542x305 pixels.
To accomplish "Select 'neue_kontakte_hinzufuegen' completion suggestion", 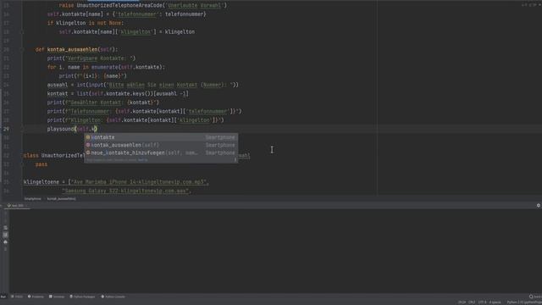I will (x=161, y=152).
